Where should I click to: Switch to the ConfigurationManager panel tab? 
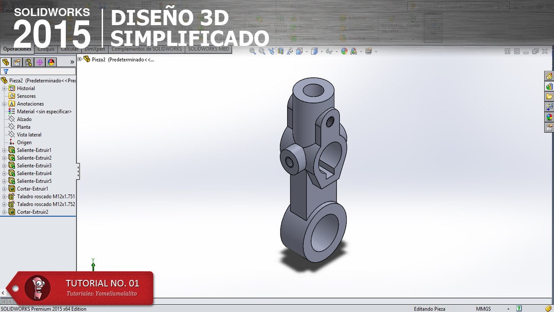[x=28, y=62]
